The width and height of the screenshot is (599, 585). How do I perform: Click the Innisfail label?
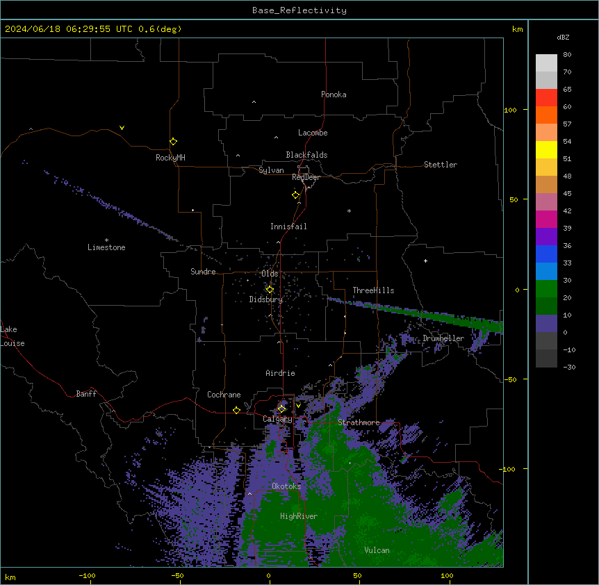click(x=288, y=226)
